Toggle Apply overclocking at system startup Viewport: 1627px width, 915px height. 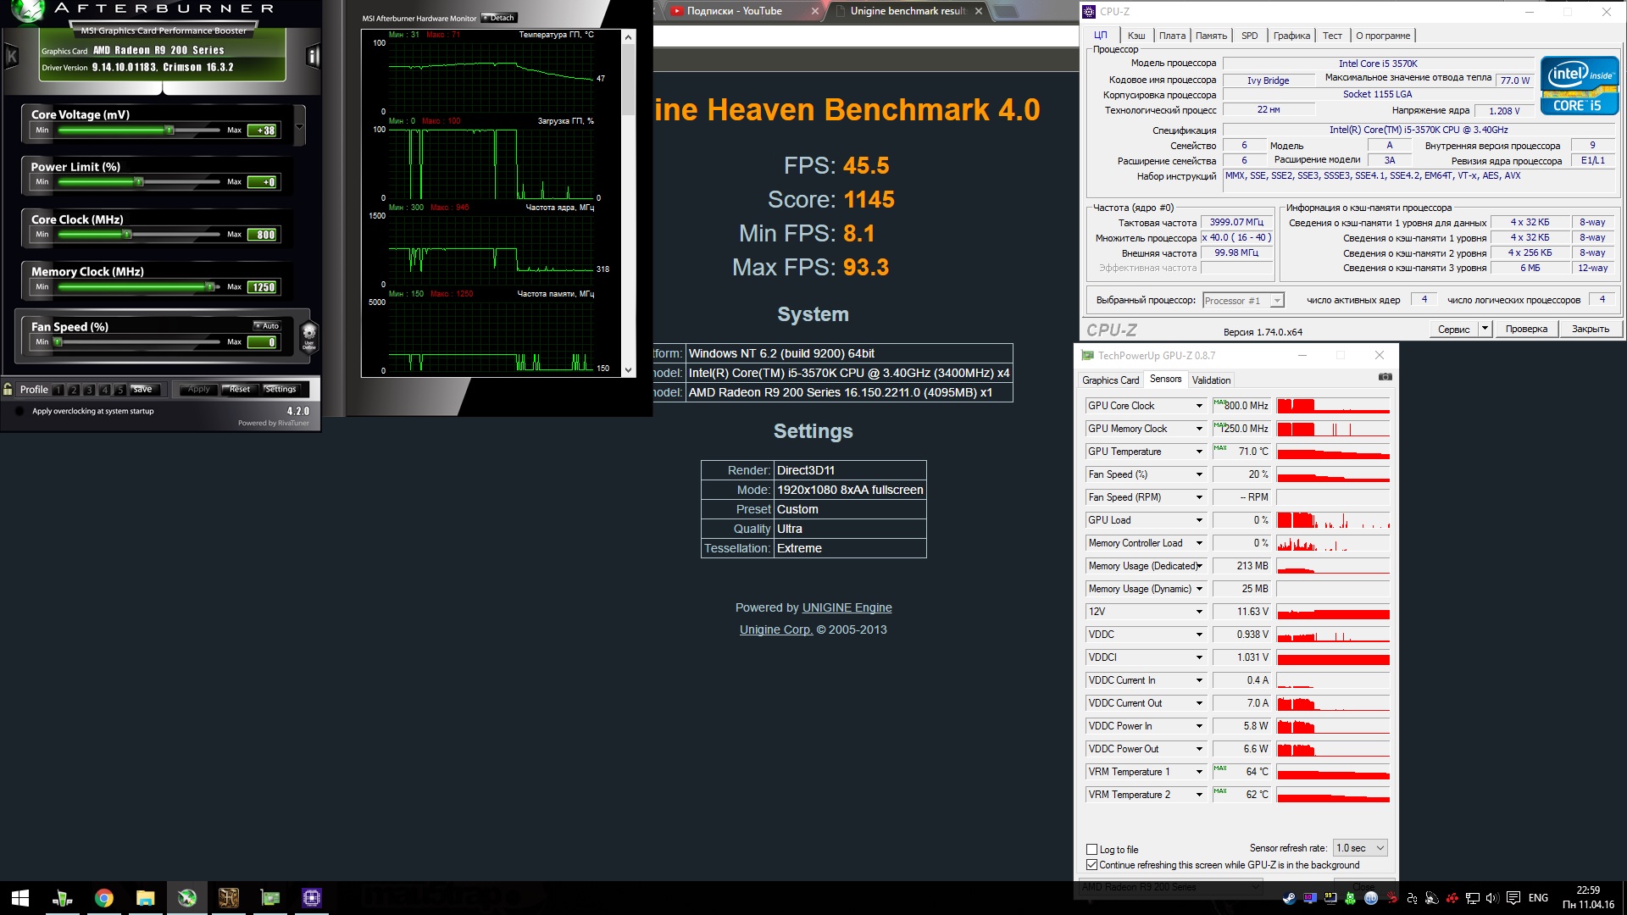(19, 411)
